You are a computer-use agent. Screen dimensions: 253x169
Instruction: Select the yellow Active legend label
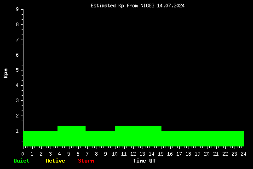55,161
